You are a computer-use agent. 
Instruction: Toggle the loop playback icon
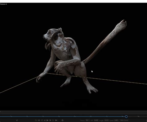36,120
